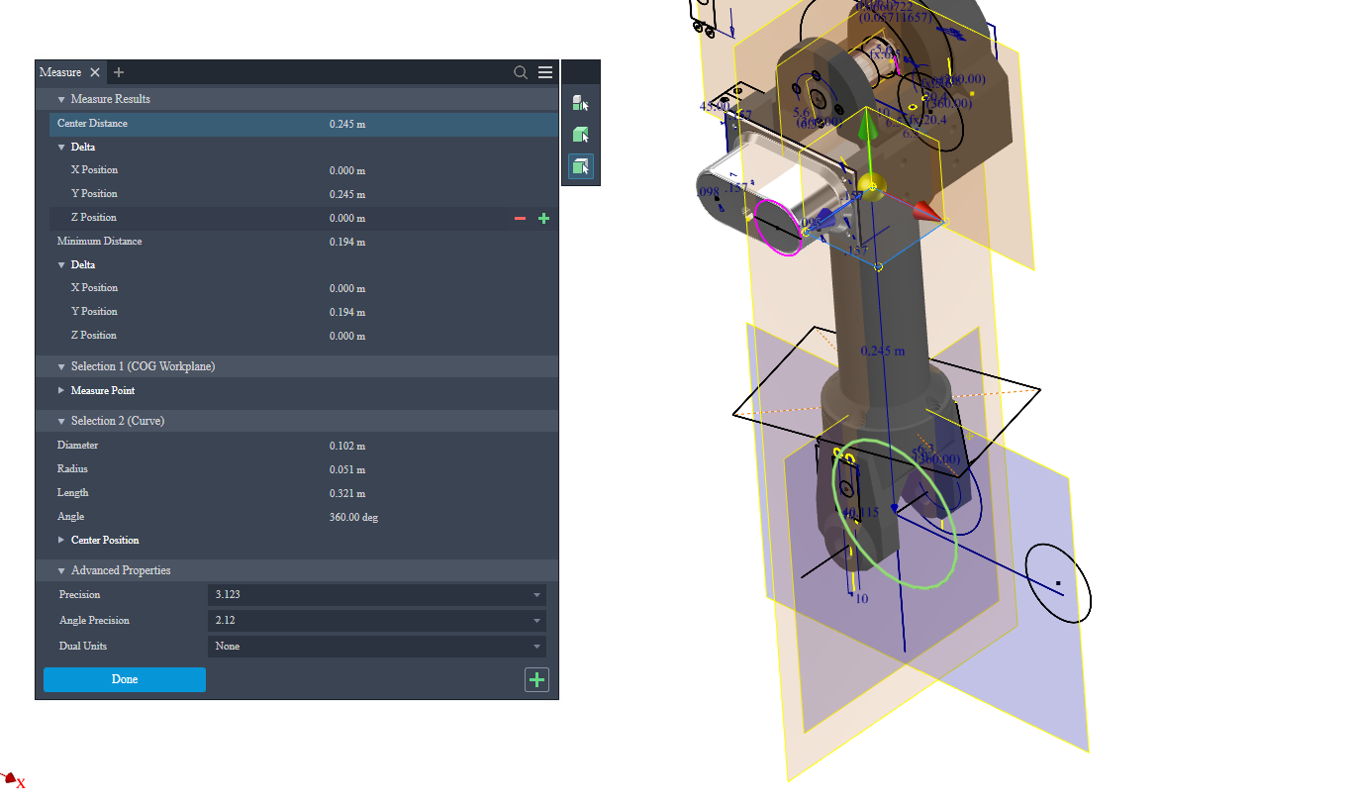Viewport: 1355px width, 807px height.
Task: Collapse the Advanced Properties section
Action: point(61,570)
